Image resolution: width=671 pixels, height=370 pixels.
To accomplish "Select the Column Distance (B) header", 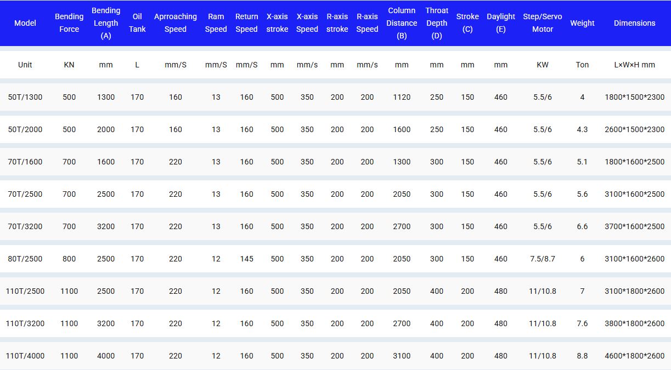I will 402,23.
